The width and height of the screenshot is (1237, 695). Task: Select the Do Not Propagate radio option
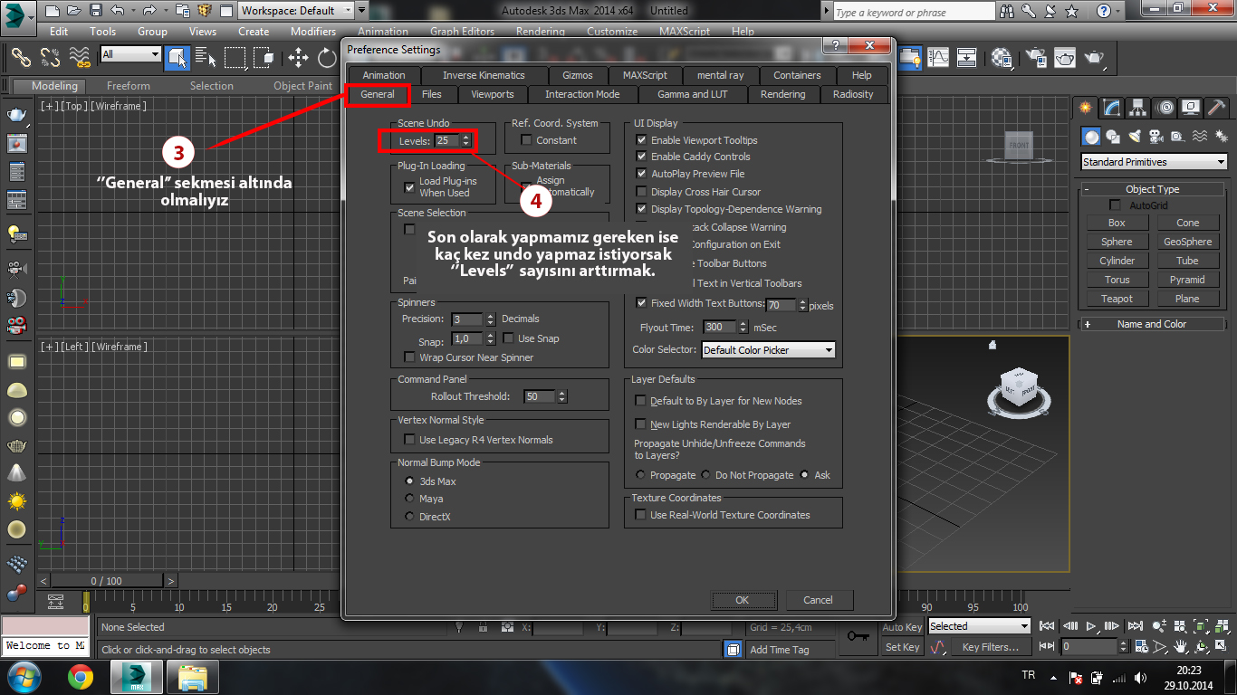tap(705, 475)
